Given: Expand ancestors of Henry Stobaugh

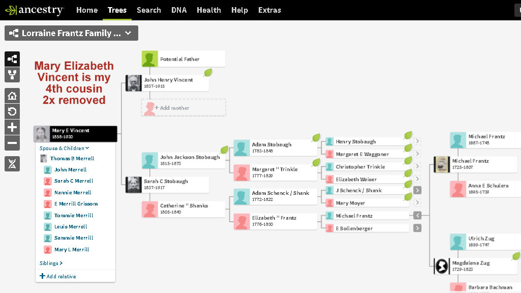Looking at the screenshot, I should point(417,141).
